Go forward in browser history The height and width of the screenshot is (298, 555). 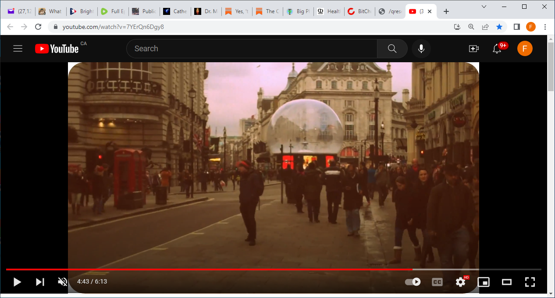[x=24, y=27]
